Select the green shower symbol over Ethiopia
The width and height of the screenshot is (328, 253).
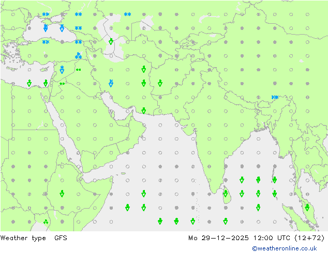pos(62,194)
